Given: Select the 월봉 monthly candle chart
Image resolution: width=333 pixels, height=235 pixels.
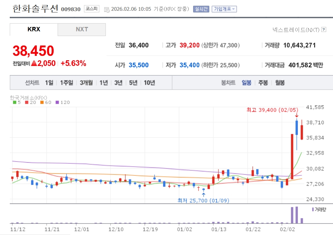Looking at the screenshot, I should click(x=280, y=82).
